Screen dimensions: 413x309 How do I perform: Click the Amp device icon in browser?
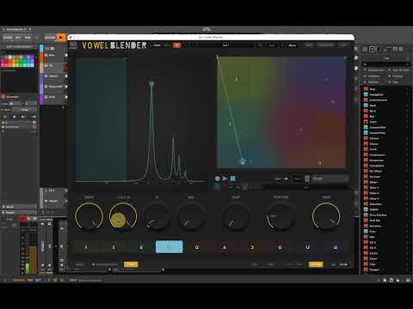(366, 89)
